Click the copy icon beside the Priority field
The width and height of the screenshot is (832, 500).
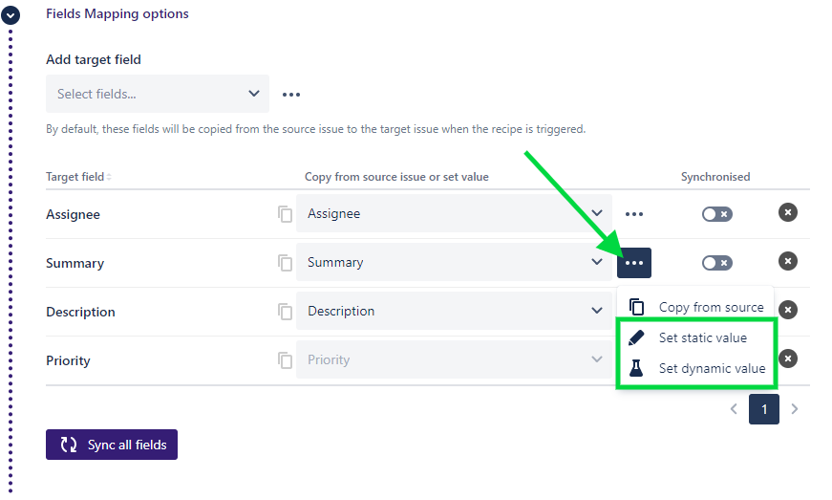(x=285, y=360)
